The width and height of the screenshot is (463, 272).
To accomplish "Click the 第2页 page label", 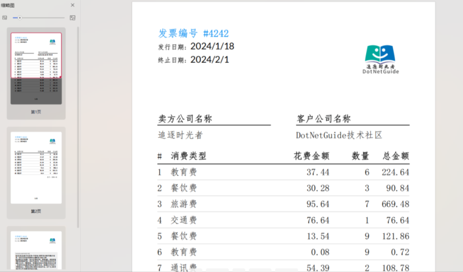I will 36,210.
